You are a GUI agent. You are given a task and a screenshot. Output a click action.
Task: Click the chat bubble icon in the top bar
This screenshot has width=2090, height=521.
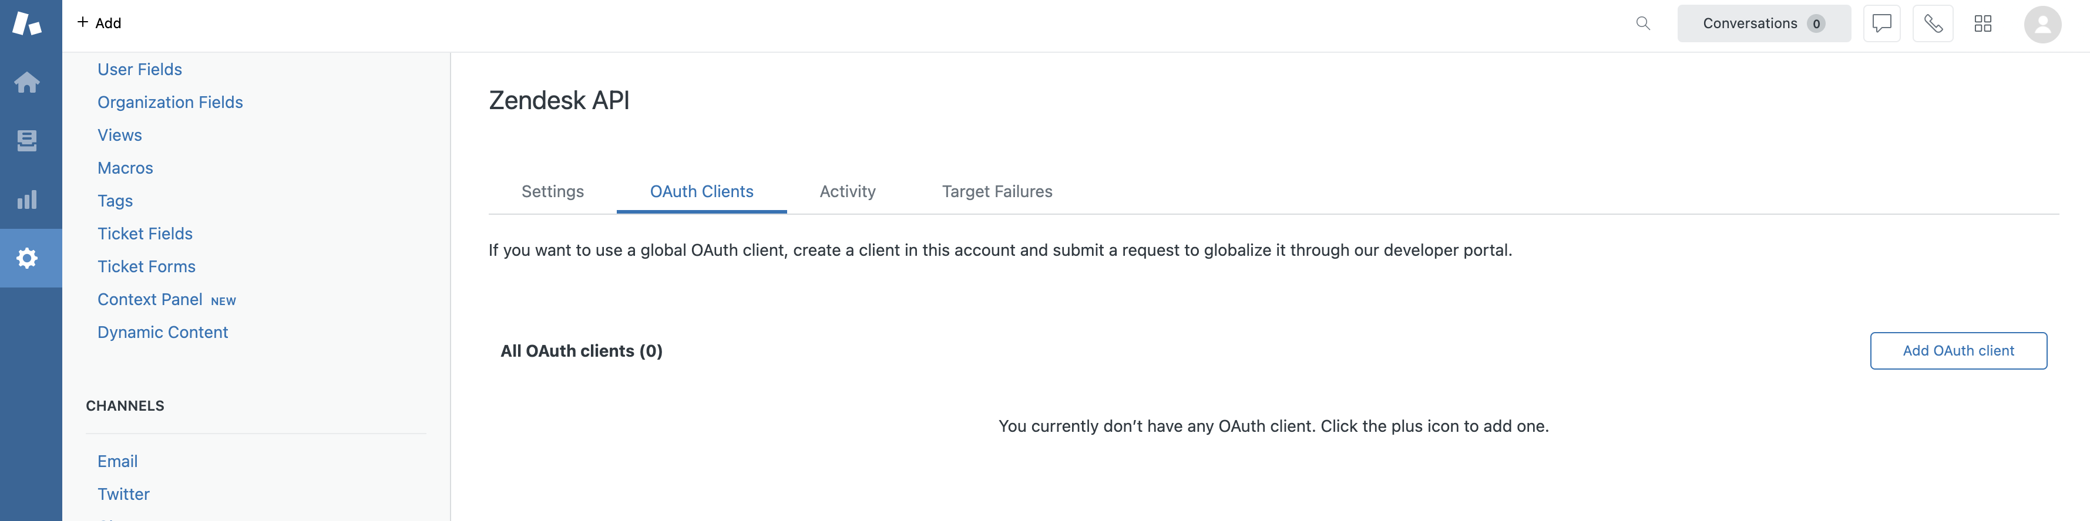[x=1881, y=23]
